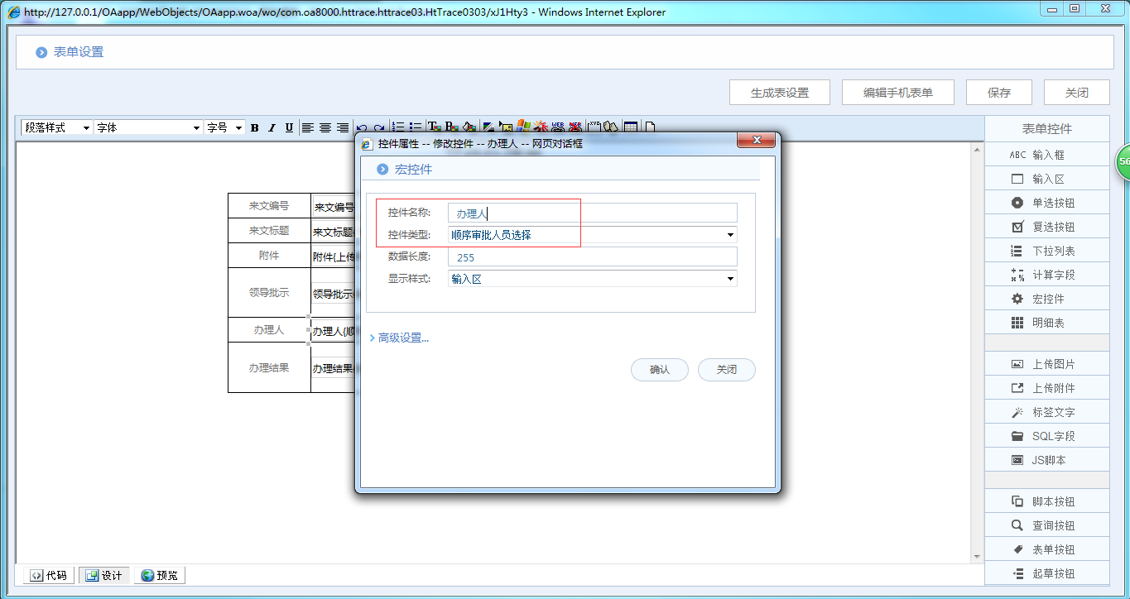
Task: Expand 高级设置 advanced settings
Action: click(402, 338)
